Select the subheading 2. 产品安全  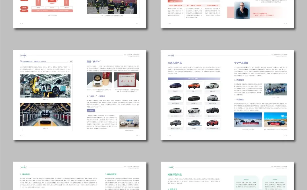239,99
